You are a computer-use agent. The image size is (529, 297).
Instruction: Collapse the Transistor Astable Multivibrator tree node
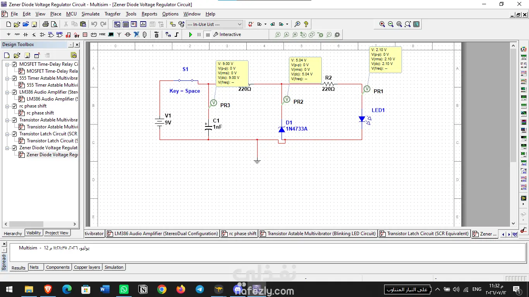[7, 120]
